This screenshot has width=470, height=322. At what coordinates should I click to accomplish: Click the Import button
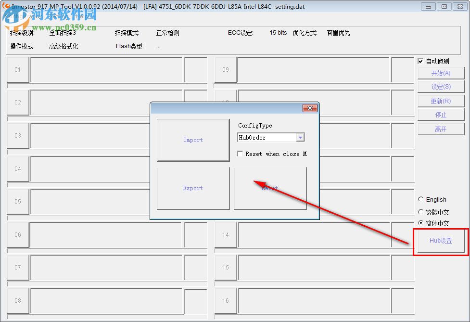pyautogui.click(x=192, y=140)
